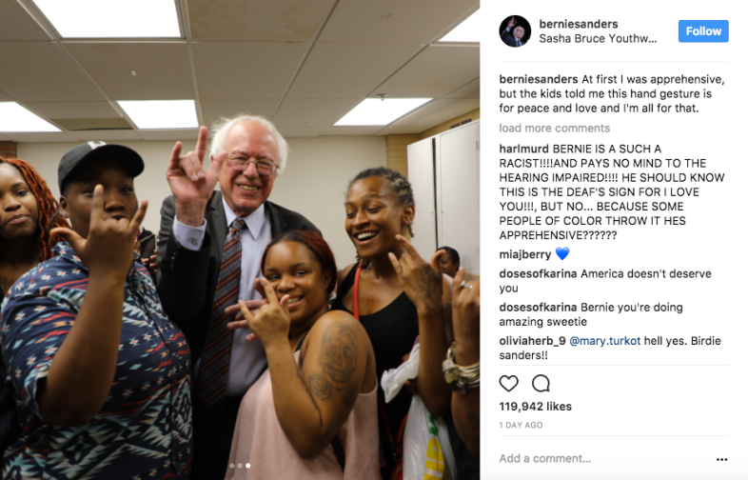
Task: Open berniesanders profile picture avatar
Action: pos(515,31)
